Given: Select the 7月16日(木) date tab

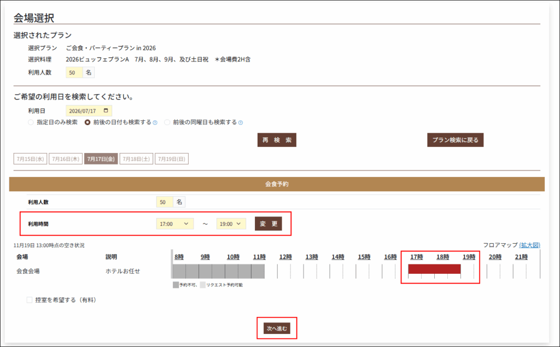Looking at the screenshot, I should 66,159.
